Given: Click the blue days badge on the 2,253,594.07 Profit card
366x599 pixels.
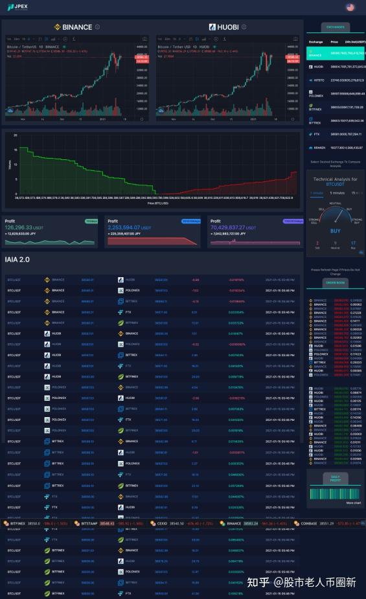Looking at the screenshot, I should (x=190, y=221).
